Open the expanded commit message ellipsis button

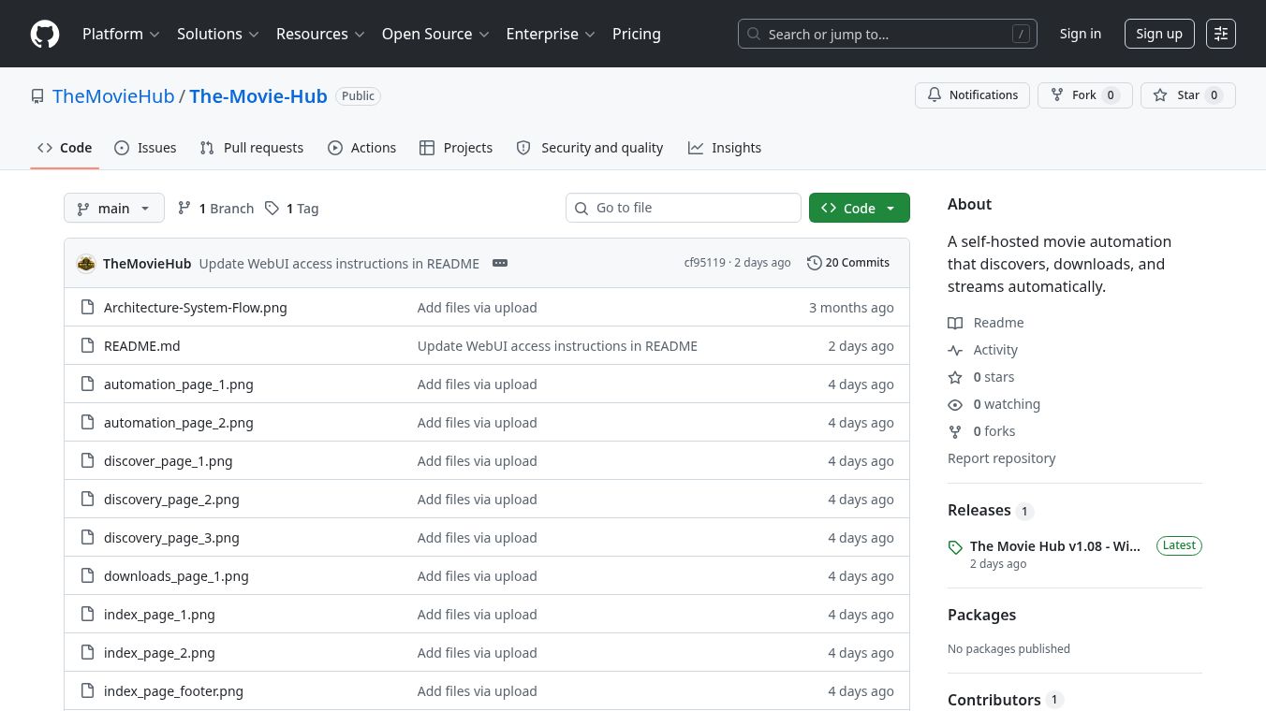pos(500,263)
